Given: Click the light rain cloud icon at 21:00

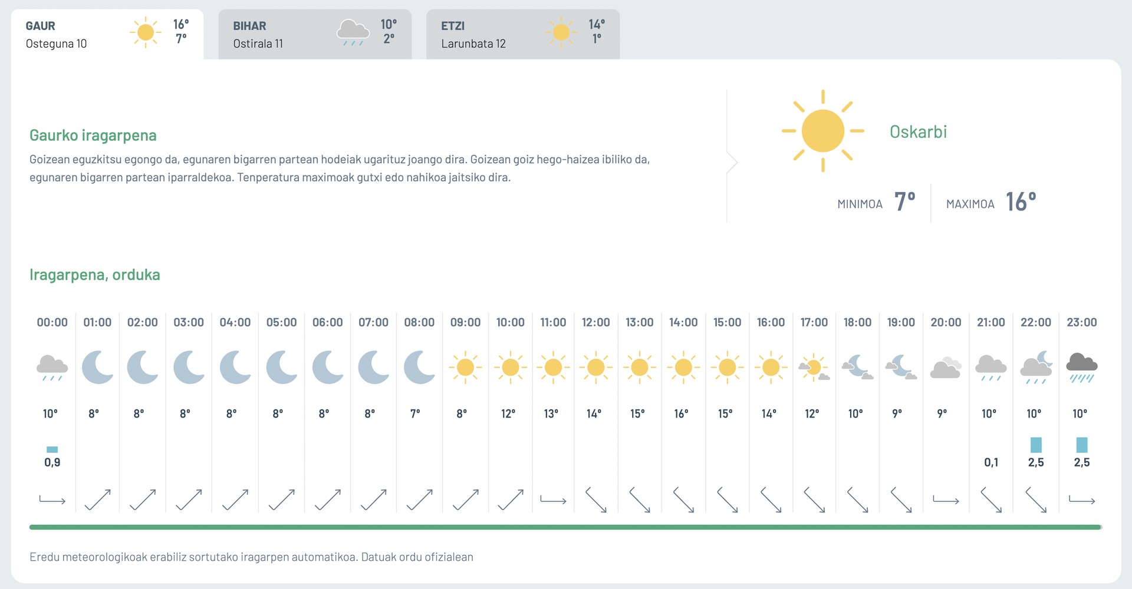Looking at the screenshot, I should tap(990, 368).
